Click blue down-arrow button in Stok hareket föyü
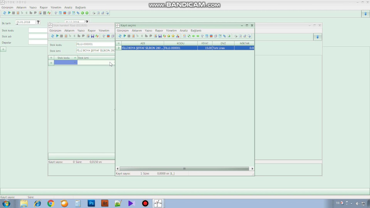This screenshot has width=370, height=208. 317,37
